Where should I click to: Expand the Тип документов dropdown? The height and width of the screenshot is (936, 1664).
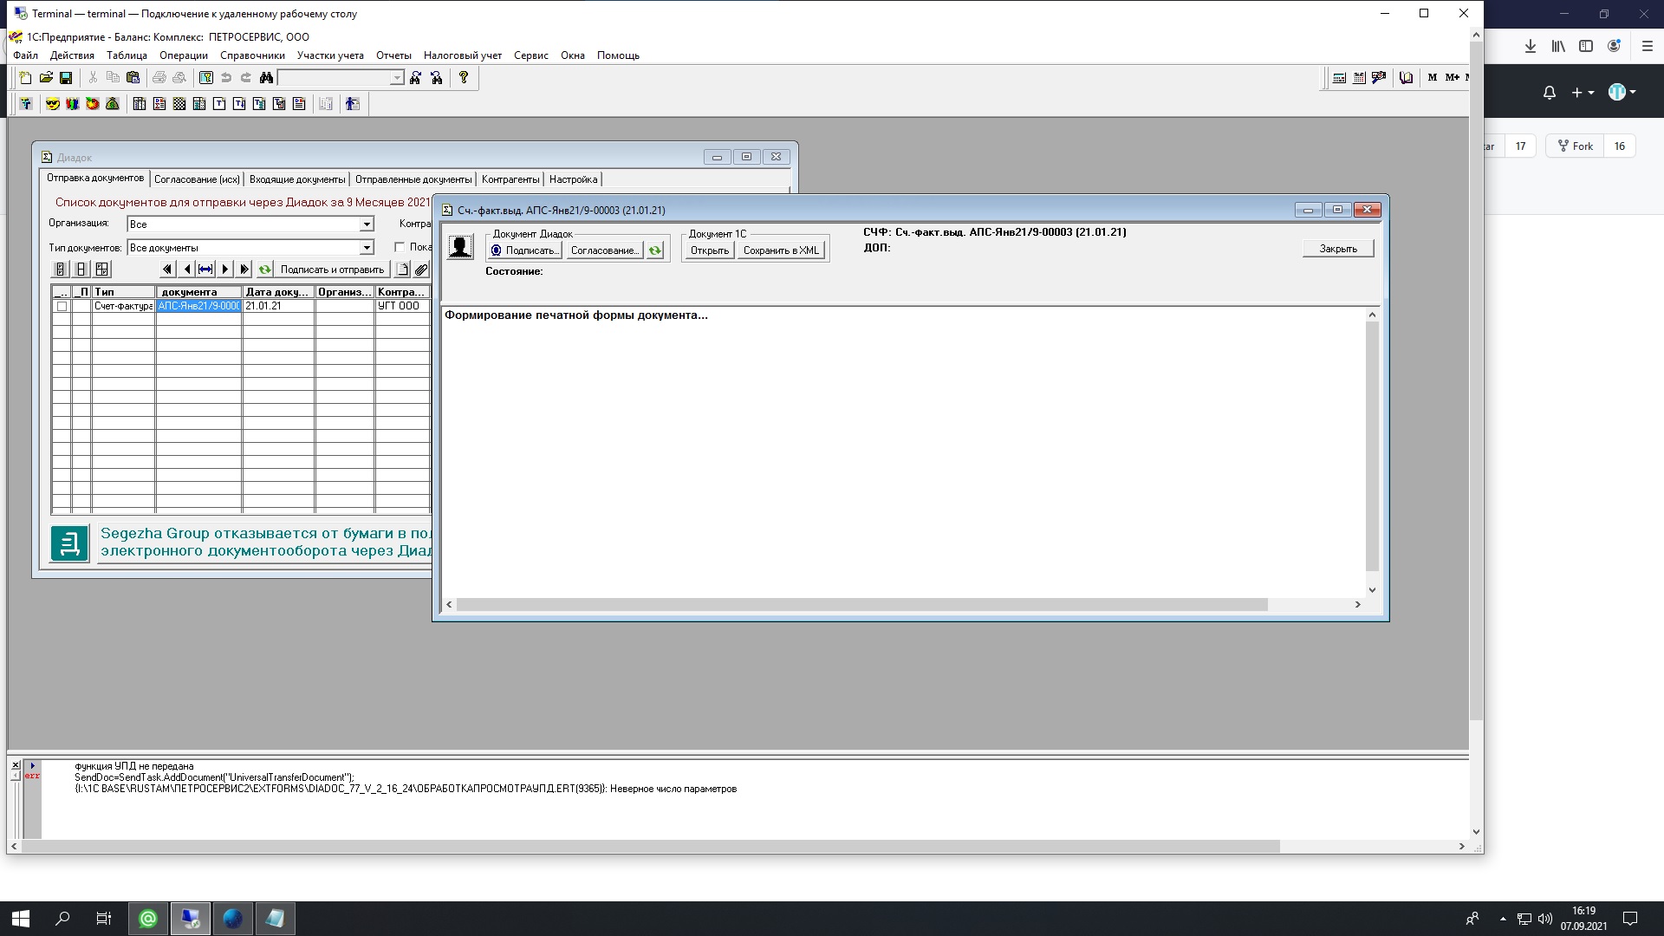tap(367, 248)
